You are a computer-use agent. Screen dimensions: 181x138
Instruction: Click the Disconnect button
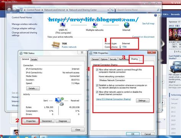click(x=47, y=121)
